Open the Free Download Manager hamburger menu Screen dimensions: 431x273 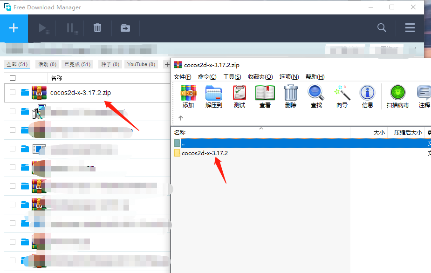point(410,28)
